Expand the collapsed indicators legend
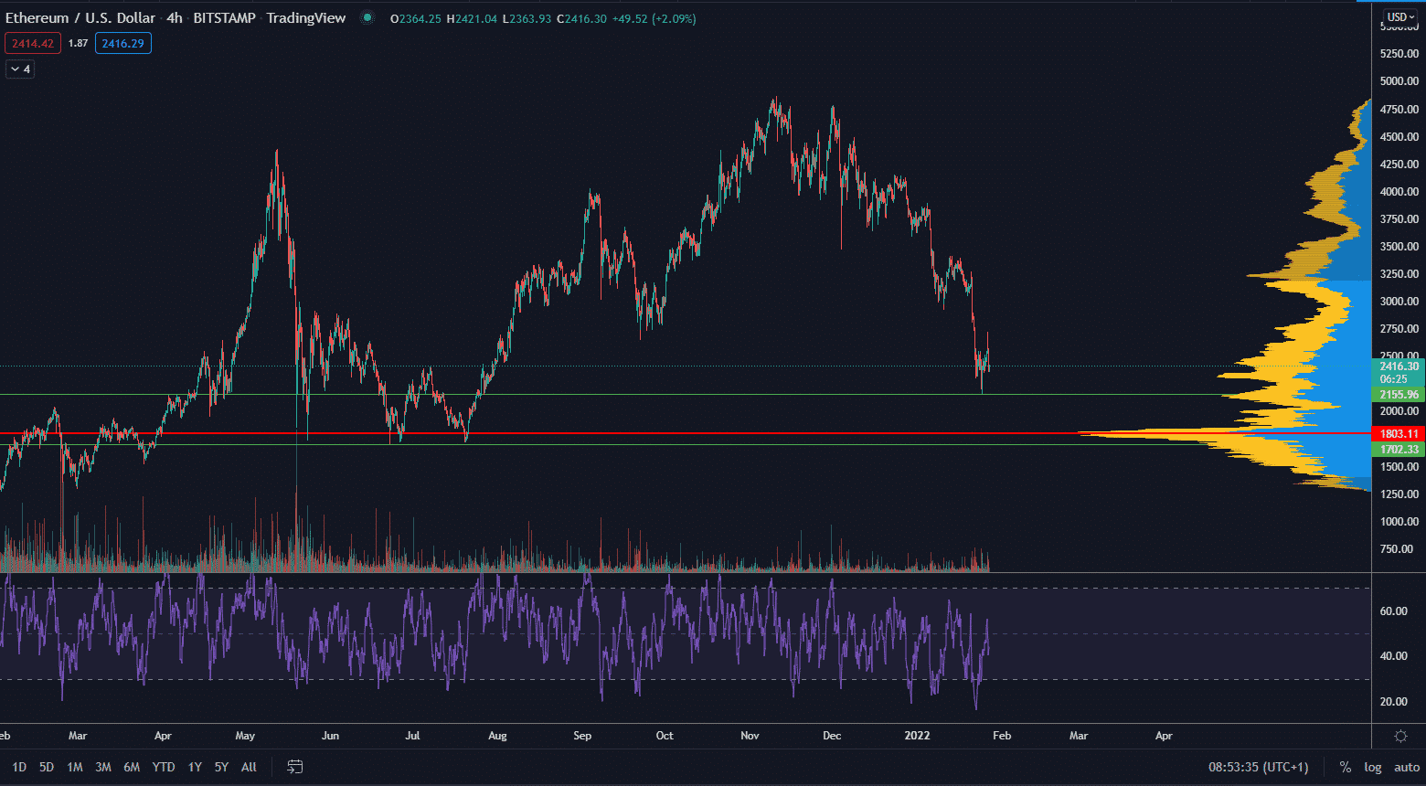Image resolution: width=1426 pixels, height=786 pixels. coord(20,69)
